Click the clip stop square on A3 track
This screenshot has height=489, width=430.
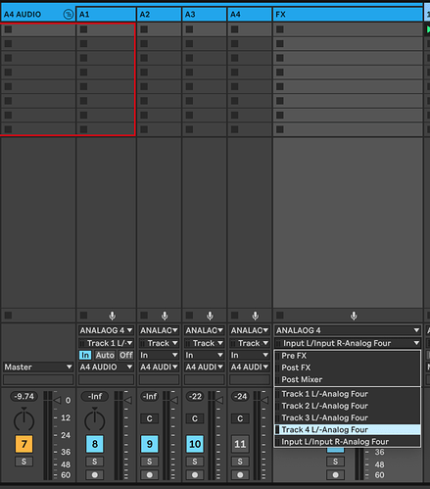point(189,316)
